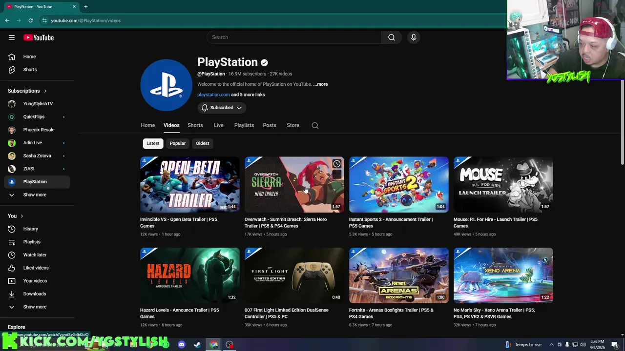Open No Man's Sky Xeno Arena thumbnail
The width and height of the screenshot is (625, 351).
(x=503, y=275)
